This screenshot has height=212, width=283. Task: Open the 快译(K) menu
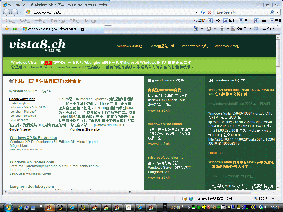point(200,21)
